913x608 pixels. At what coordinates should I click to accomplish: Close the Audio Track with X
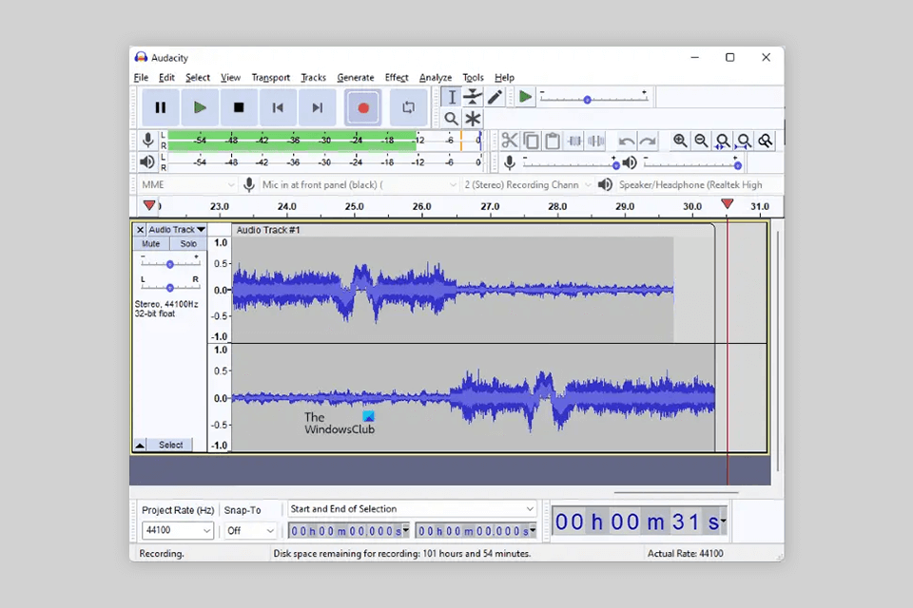pos(141,230)
